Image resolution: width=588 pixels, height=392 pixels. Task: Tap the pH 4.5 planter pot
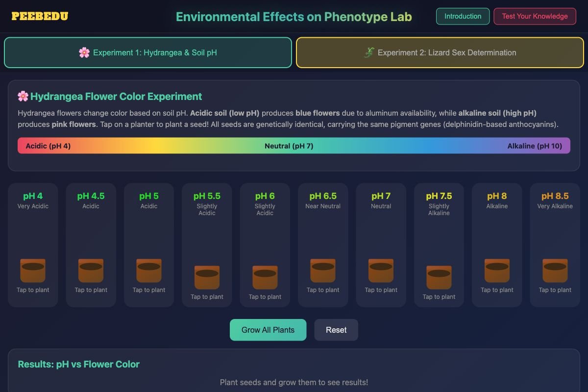91,269
